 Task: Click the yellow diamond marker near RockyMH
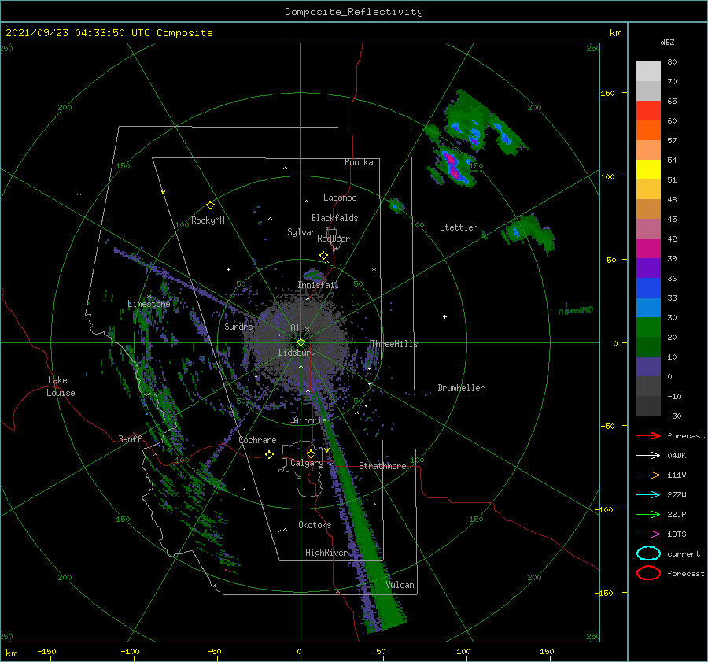point(210,205)
